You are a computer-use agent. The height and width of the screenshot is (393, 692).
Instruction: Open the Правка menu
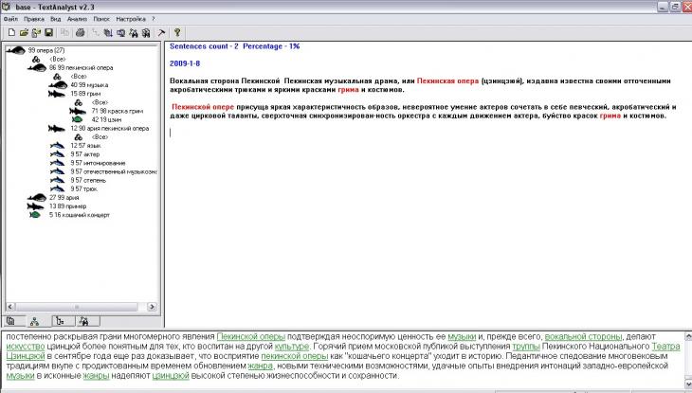34,19
